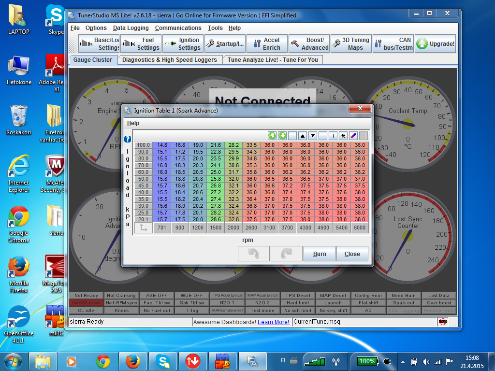This screenshot has height=371, width=495.
Task: Switch to Tune Analyze Live! tab
Action: click(x=273, y=59)
